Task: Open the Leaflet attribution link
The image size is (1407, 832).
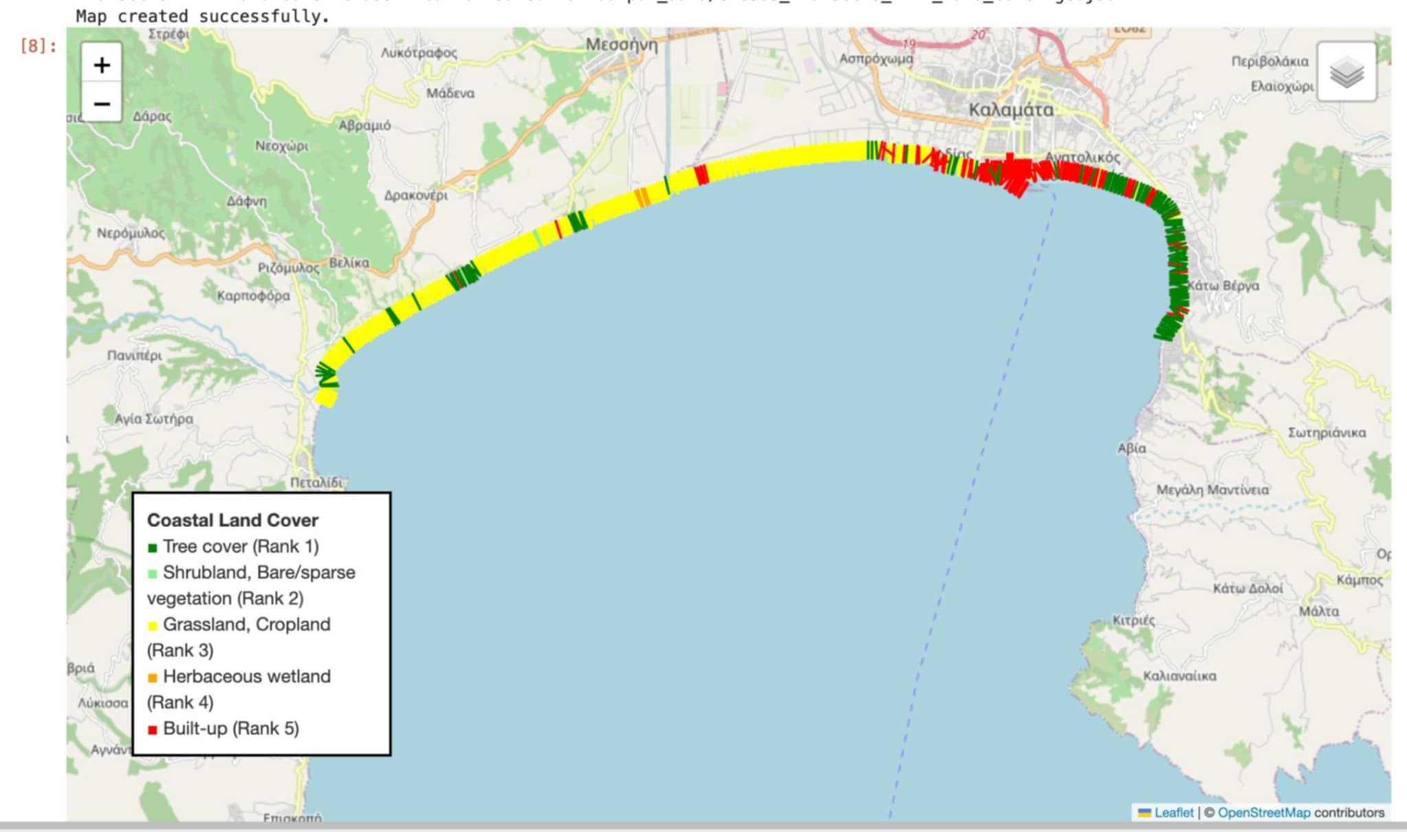Action: pos(1175,812)
